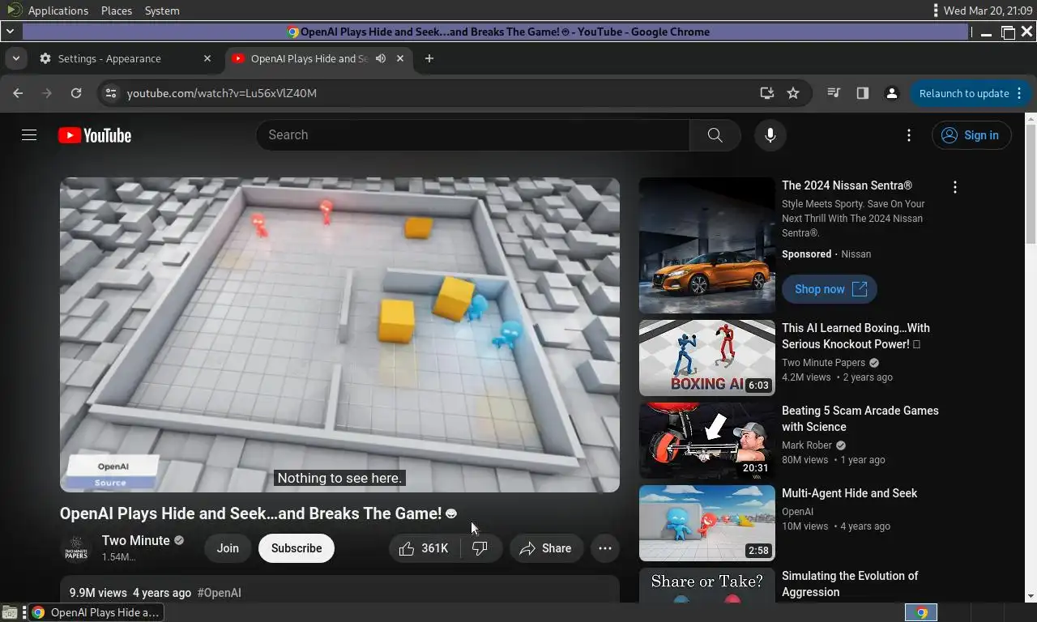
Task: Select the OpenAI Plays Hide and Seek tab
Action: coord(318,58)
